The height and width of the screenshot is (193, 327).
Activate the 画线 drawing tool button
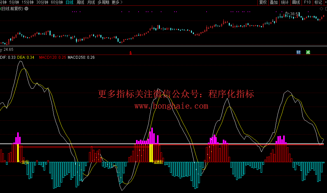296,3
